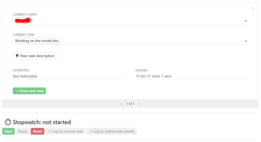
Task: Click the 'Not estimated' value field
Action: click(x=25, y=76)
